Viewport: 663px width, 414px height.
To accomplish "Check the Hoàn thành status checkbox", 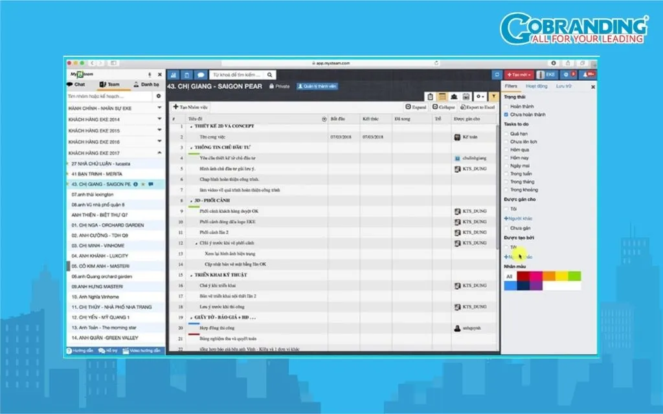I will pyautogui.click(x=506, y=106).
